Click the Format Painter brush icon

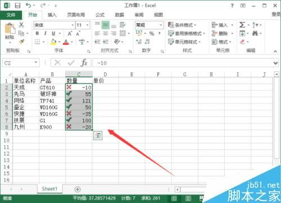[21, 41]
